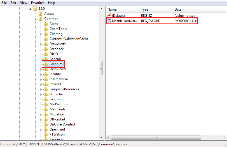The image size is (227, 147).
Task: Click the Charting folder icon
Action: coord(46,34)
